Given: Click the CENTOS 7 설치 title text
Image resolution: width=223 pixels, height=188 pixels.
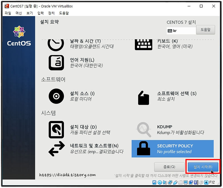Looking at the screenshot, I should (181, 22).
